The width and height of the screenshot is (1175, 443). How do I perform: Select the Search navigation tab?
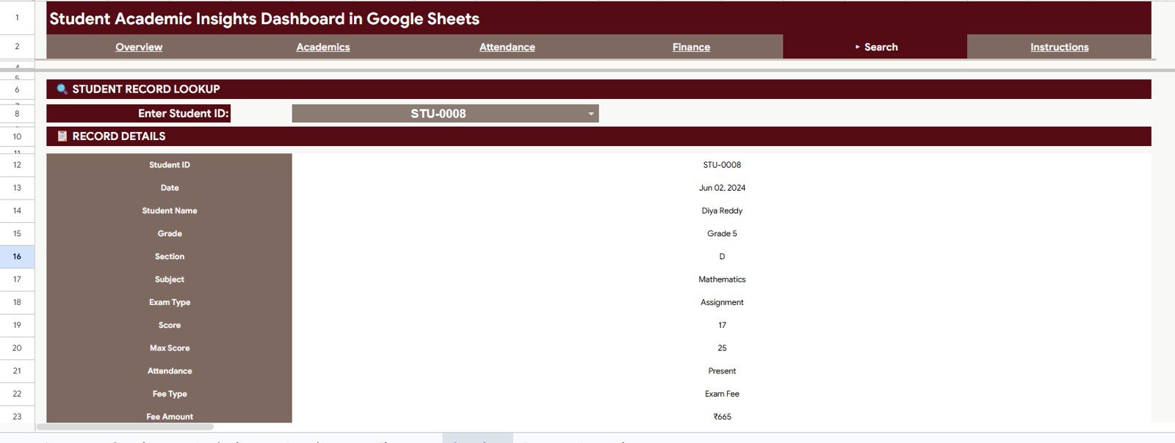pyautogui.click(x=875, y=47)
